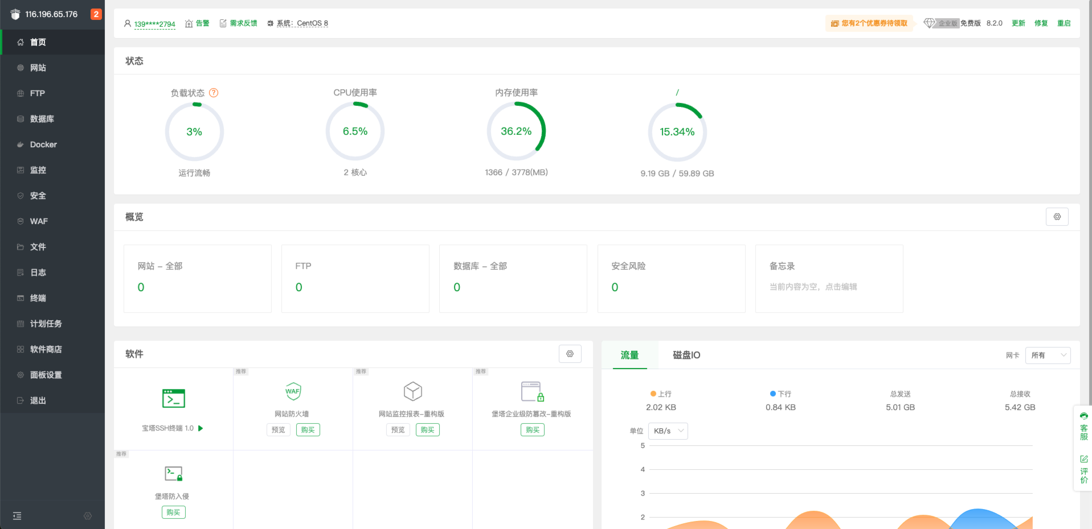This screenshot has height=529, width=1092.
Task: Click the 宝塔SSH终端 terminal icon
Action: pos(174,399)
